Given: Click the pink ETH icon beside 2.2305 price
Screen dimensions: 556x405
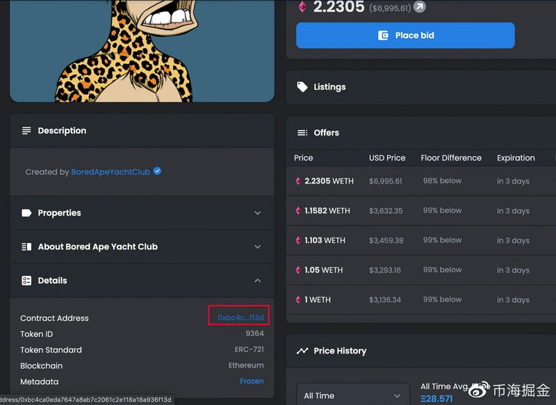Looking at the screenshot, I should [302, 7].
